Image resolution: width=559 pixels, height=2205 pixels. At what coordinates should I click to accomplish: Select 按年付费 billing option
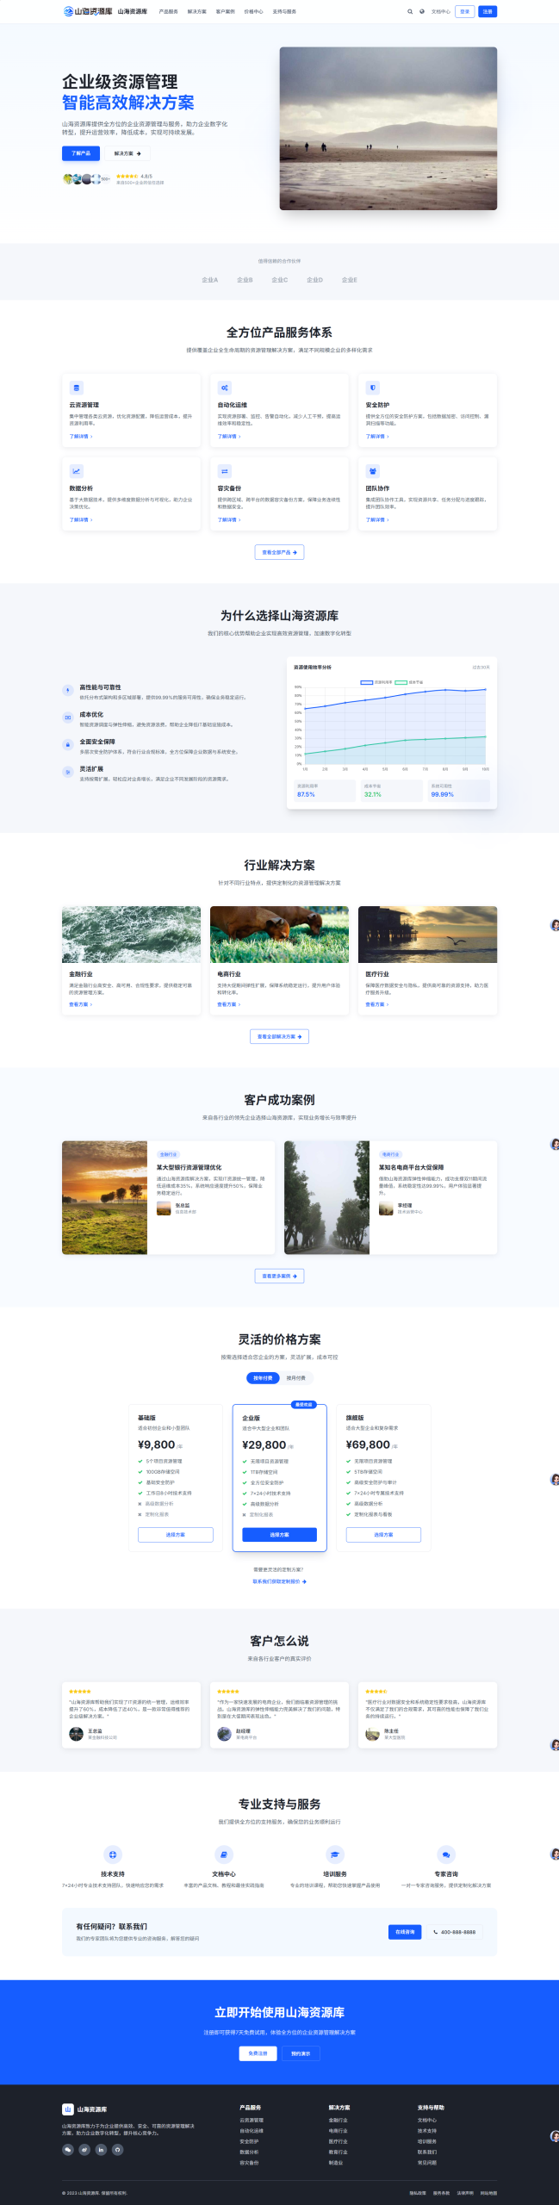pyautogui.click(x=263, y=1378)
